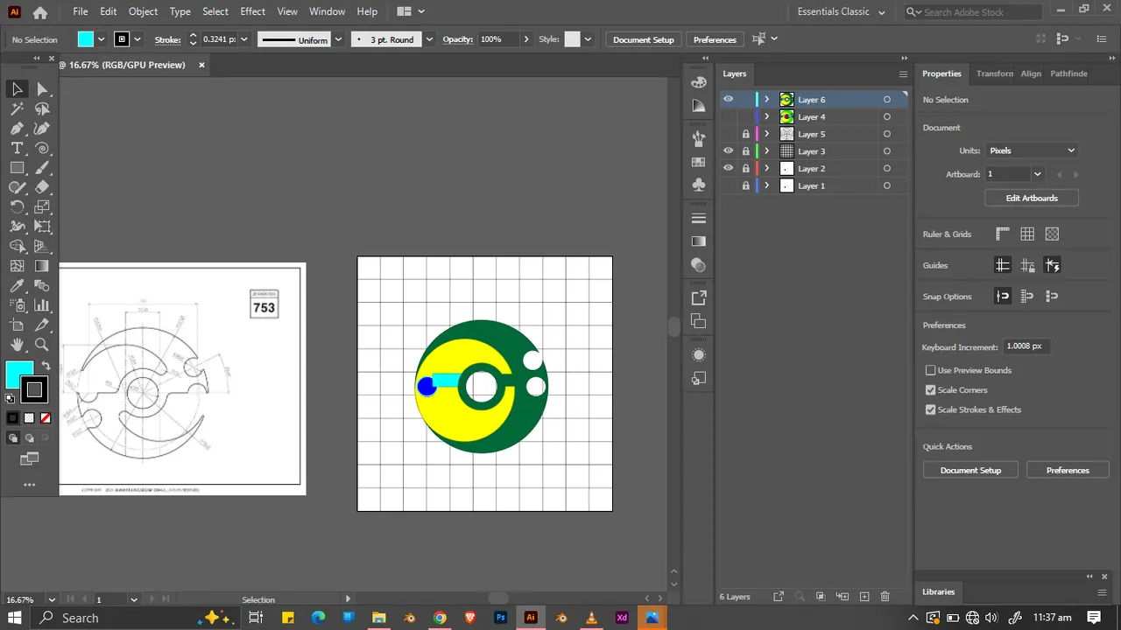Click the Style swatch in control bar
This screenshot has width=1121, height=630.
click(x=573, y=39)
